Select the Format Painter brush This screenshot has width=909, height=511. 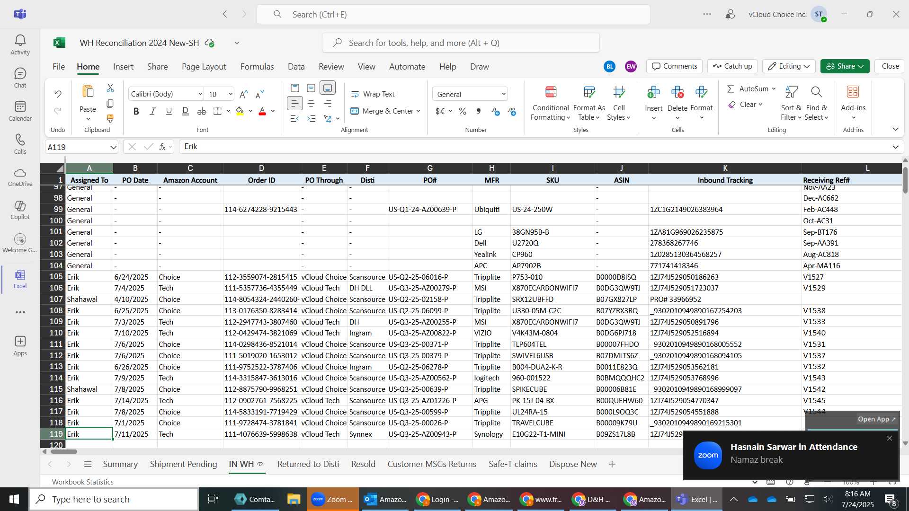click(110, 118)
